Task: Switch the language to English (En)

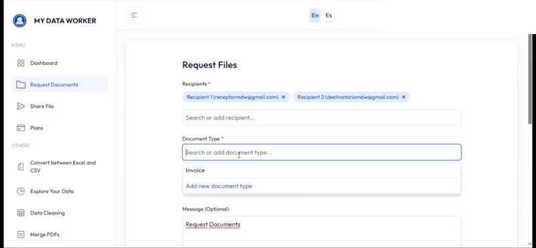Action: point(315,15)
